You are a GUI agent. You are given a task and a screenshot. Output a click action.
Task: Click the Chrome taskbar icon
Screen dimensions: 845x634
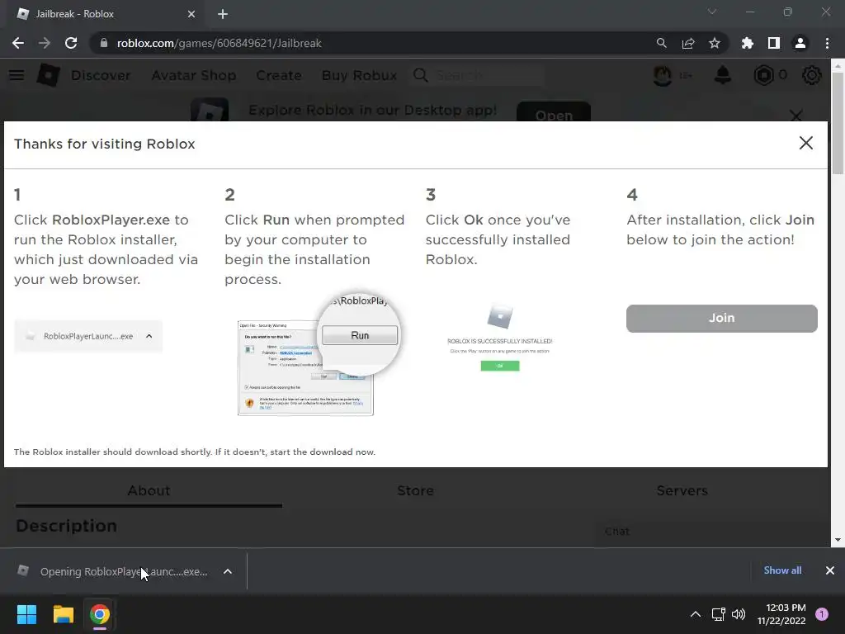coord(100,614)
